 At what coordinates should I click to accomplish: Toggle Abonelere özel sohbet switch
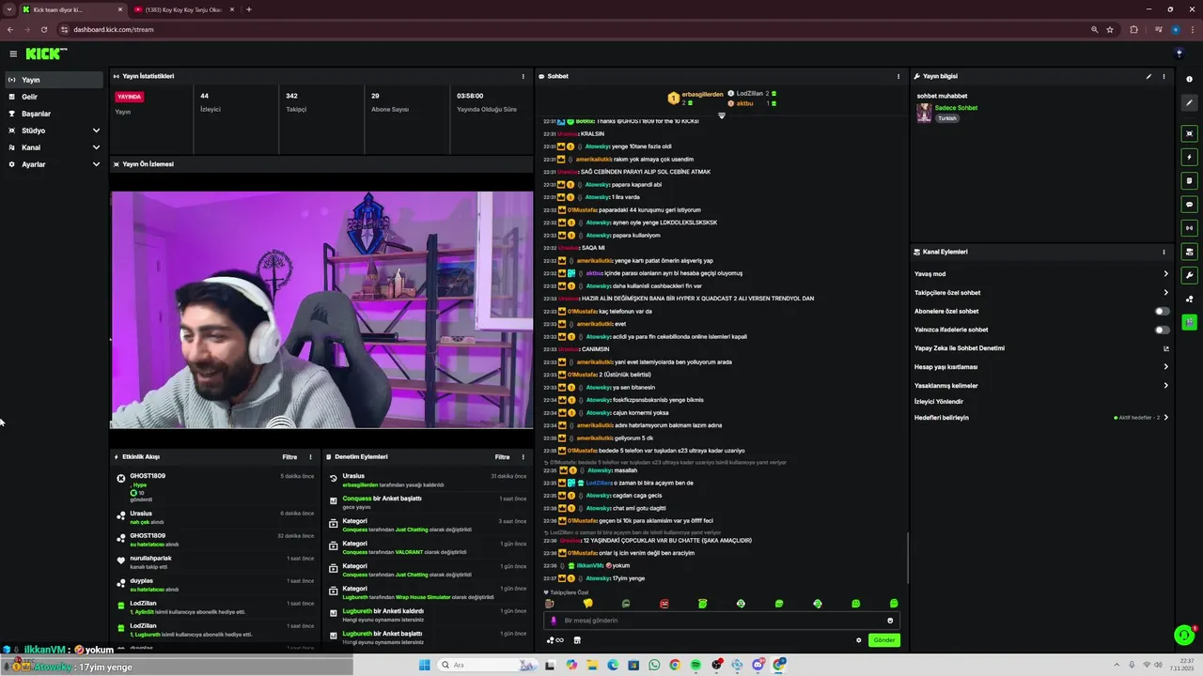tap(1163, 311)
